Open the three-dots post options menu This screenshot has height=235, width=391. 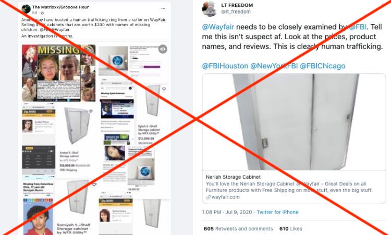163,8
